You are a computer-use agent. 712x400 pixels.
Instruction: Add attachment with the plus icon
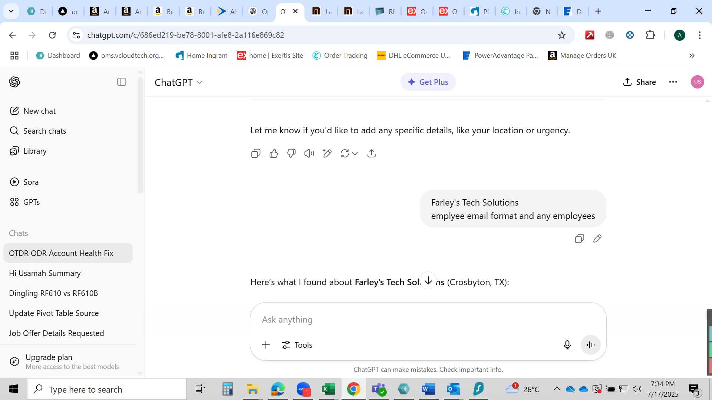[266, 345]
